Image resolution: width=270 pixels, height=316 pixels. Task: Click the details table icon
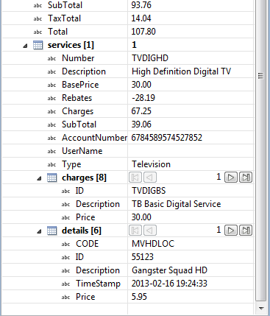tap(52, 231)
